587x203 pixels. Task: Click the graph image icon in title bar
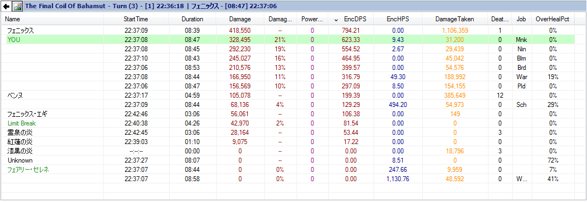click(17, 7)
